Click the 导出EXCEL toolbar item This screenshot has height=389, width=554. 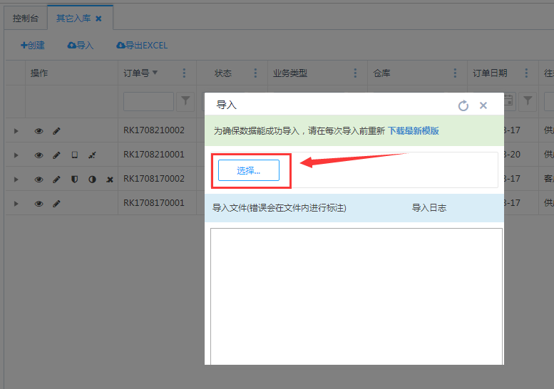coord(142,46)
